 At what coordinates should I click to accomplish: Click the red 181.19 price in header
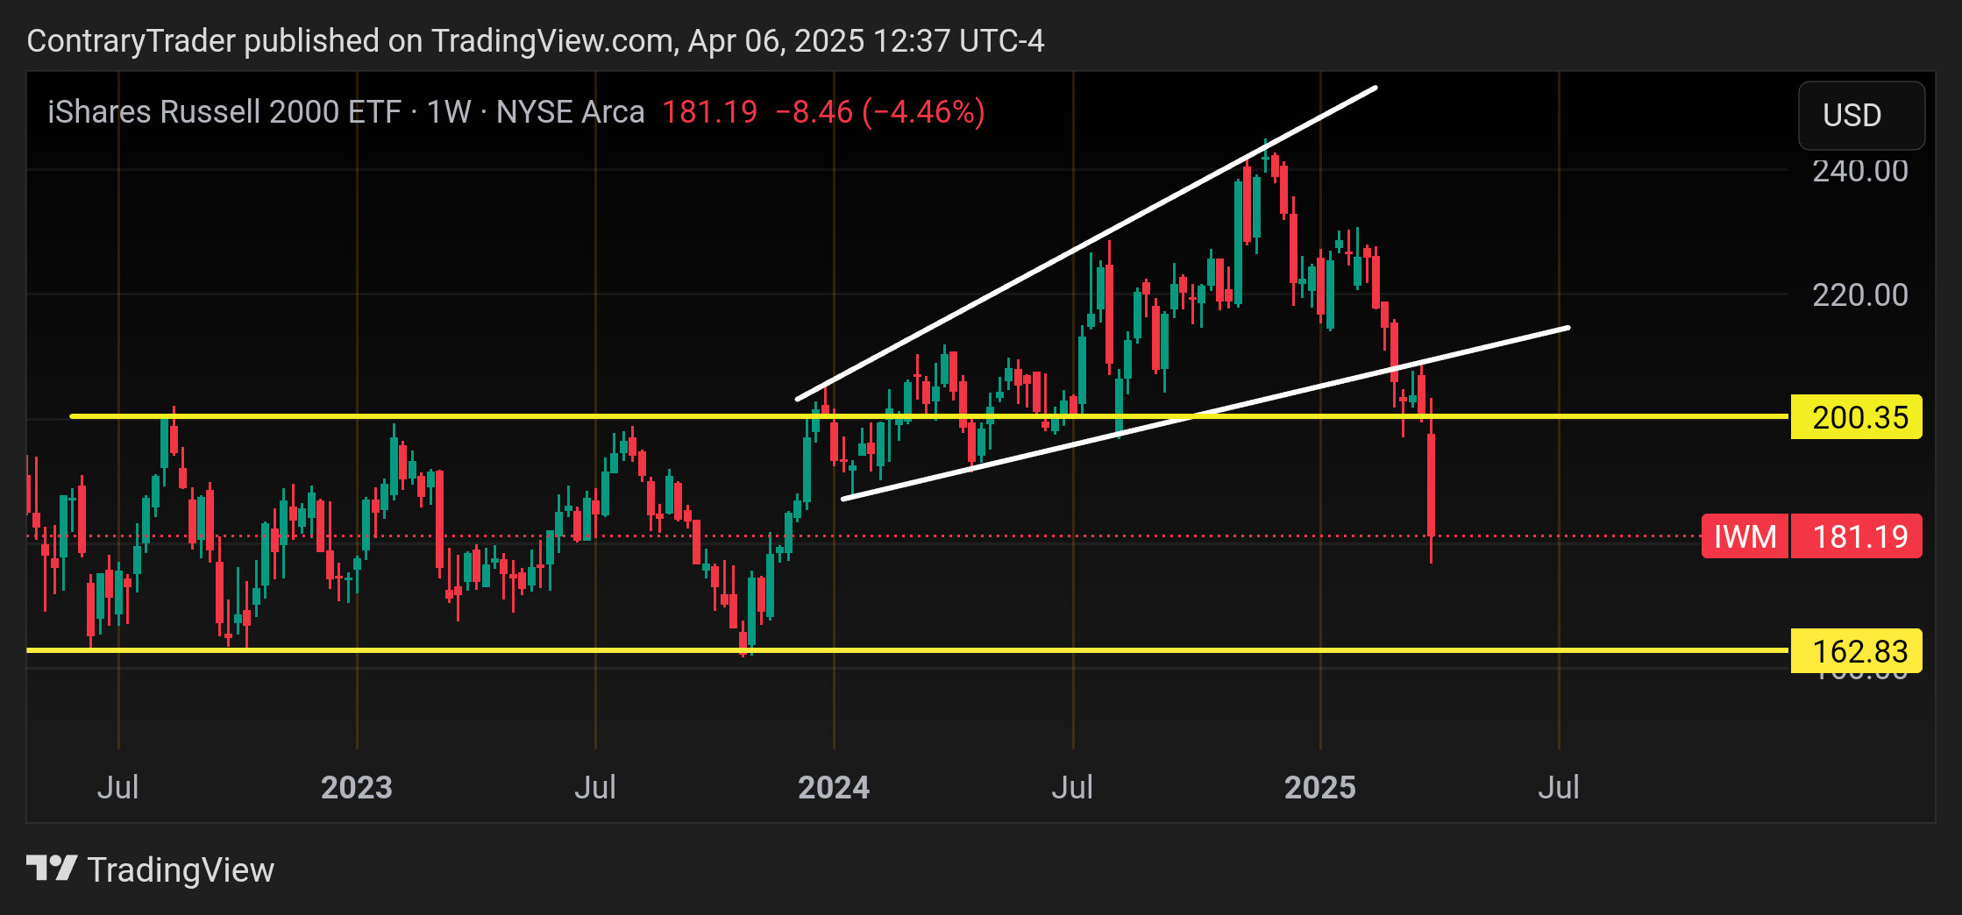[x=709, y=112]
